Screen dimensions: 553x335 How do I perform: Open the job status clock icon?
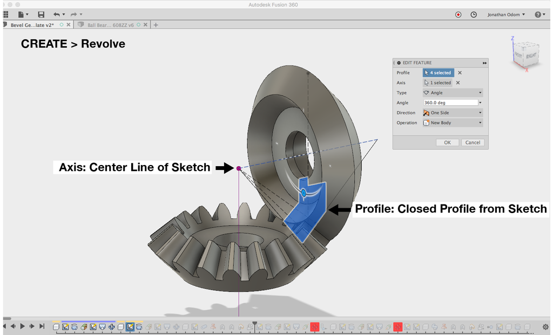coord(474,15)
